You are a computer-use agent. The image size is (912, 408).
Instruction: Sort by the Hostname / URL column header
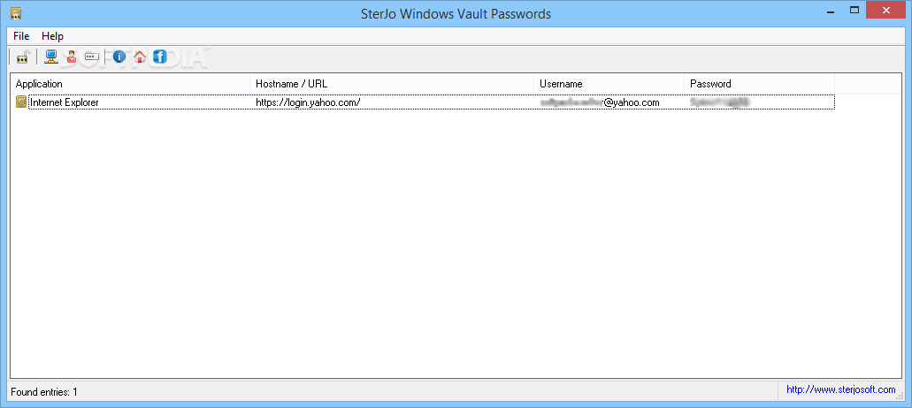click(x=392, y=84)
